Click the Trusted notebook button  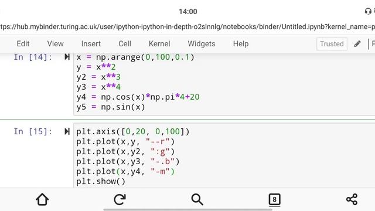point(332,44)
